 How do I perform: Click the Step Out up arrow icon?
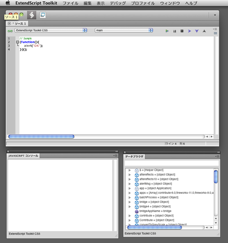tap(204, 31)
